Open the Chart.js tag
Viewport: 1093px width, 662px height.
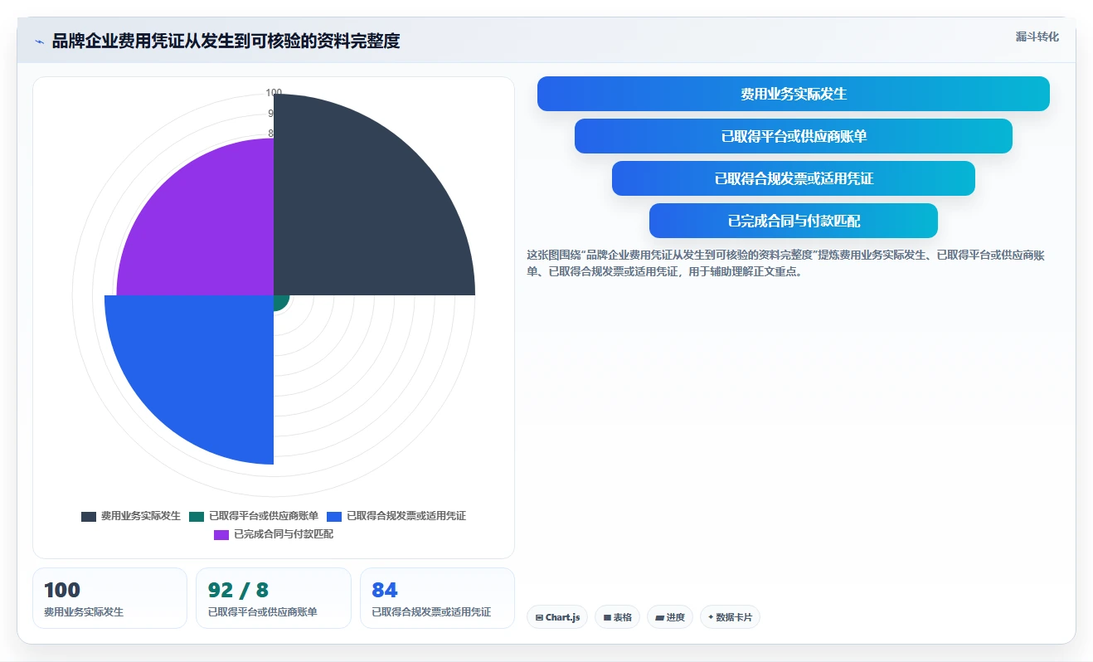pos(557,617)
